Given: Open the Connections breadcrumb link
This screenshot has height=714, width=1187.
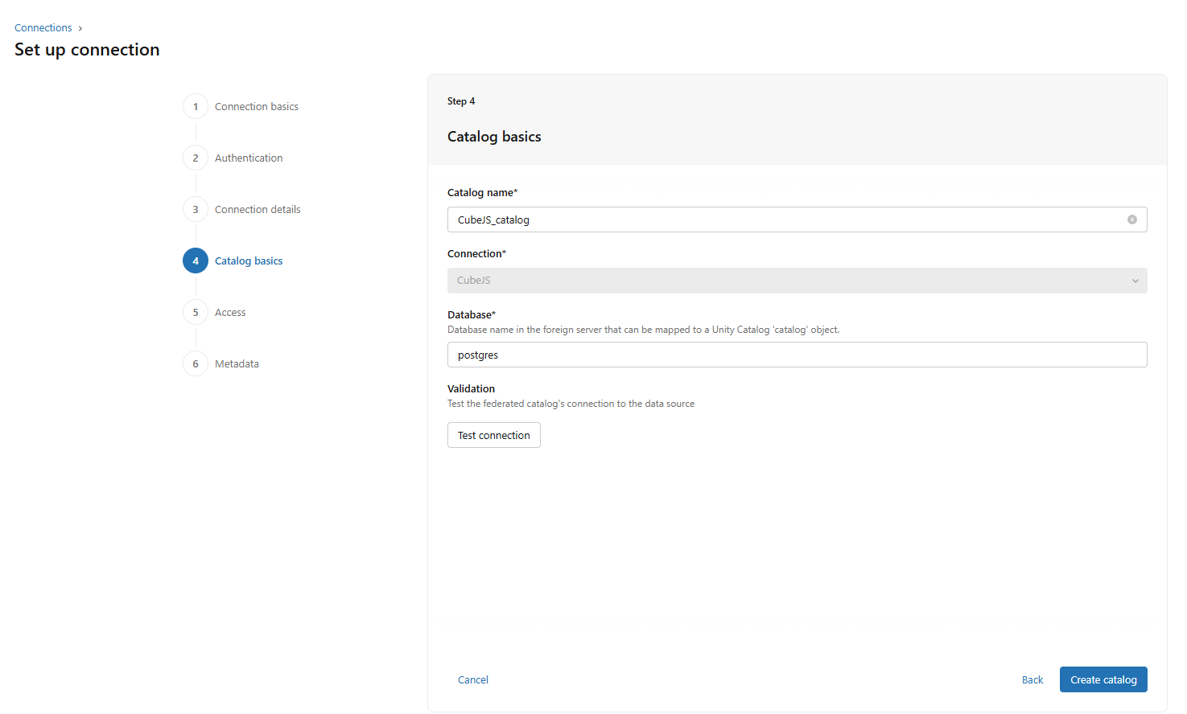Looking at the screenshot, I should 43,27.
